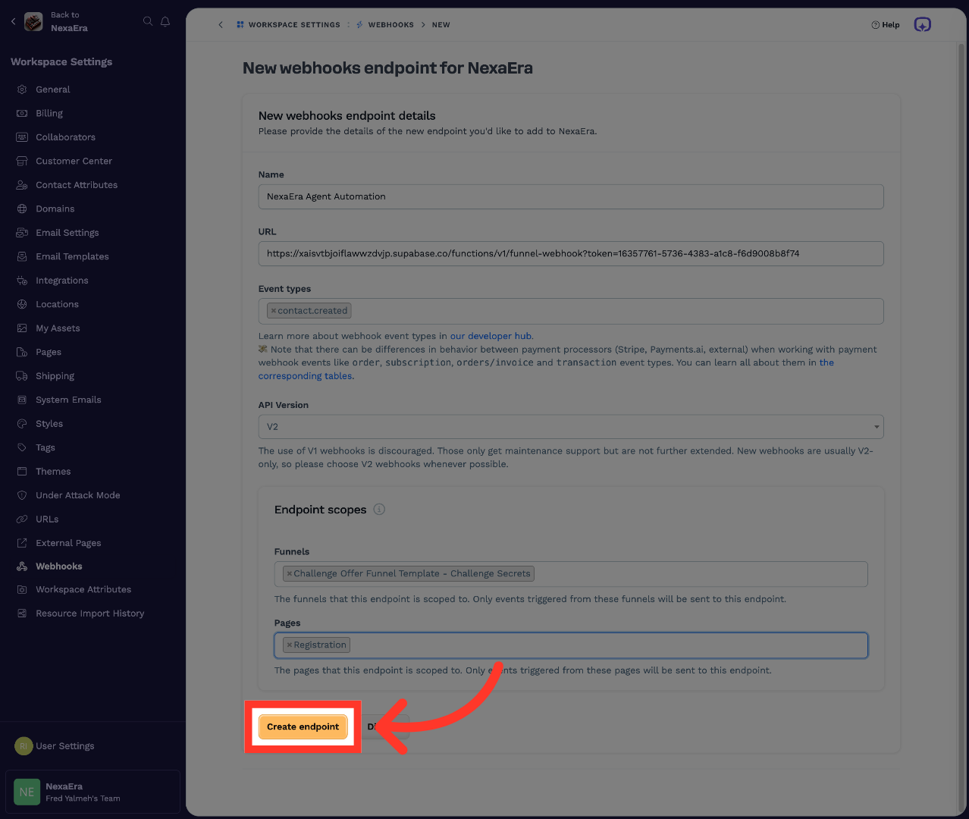The height and width of the screenshot is (819, 969).
Task: Open the Funnels scope selector
Action: coord(571,574)
